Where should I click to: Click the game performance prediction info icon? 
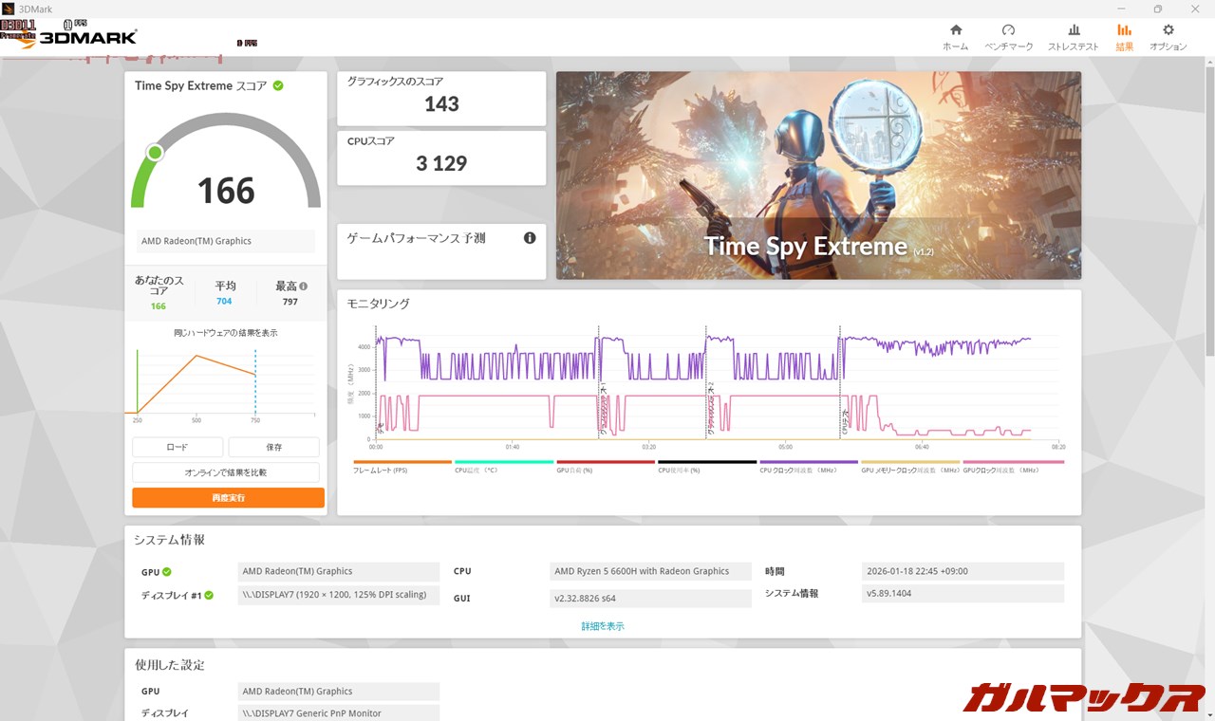[x=530, y=238]
